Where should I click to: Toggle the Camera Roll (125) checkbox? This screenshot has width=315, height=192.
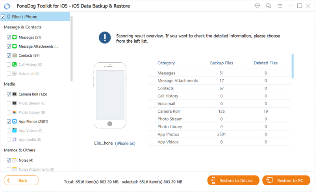click(9, 94)
